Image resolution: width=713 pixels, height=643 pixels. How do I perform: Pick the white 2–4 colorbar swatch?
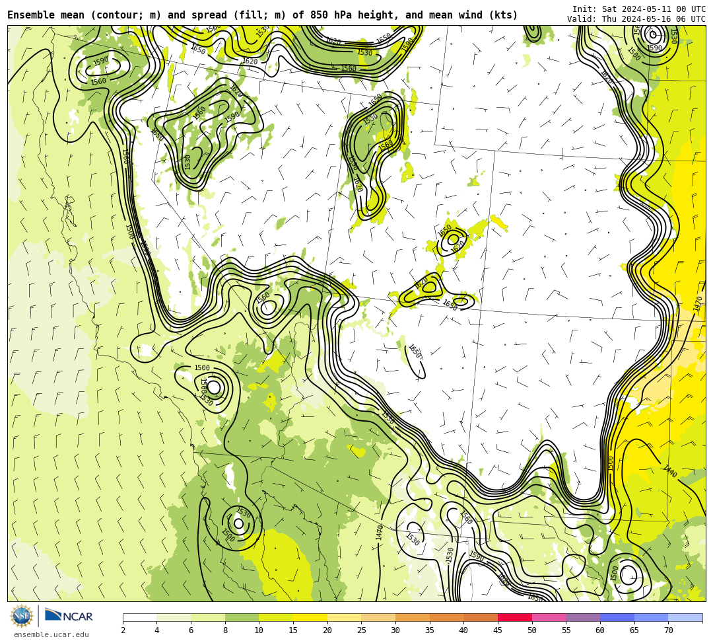tap(139, 618)
